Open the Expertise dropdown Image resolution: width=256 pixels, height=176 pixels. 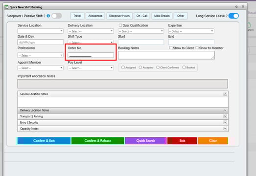pyautogui.click(x=191, y=31)
